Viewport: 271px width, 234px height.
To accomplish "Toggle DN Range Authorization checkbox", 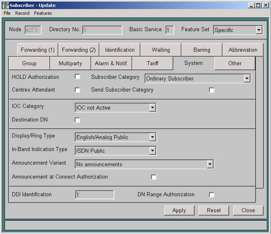I will 211,195.
